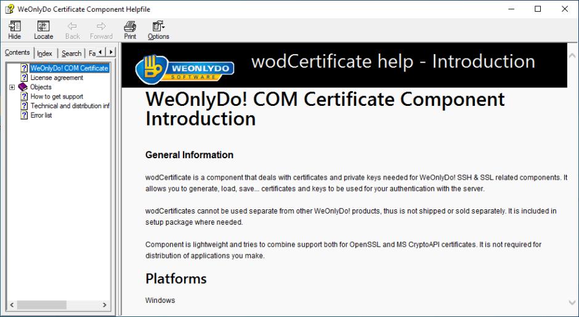Click the Hide toolbar icon
The width and height of the screenshot is (579, 317).
[x=14, y=30]
